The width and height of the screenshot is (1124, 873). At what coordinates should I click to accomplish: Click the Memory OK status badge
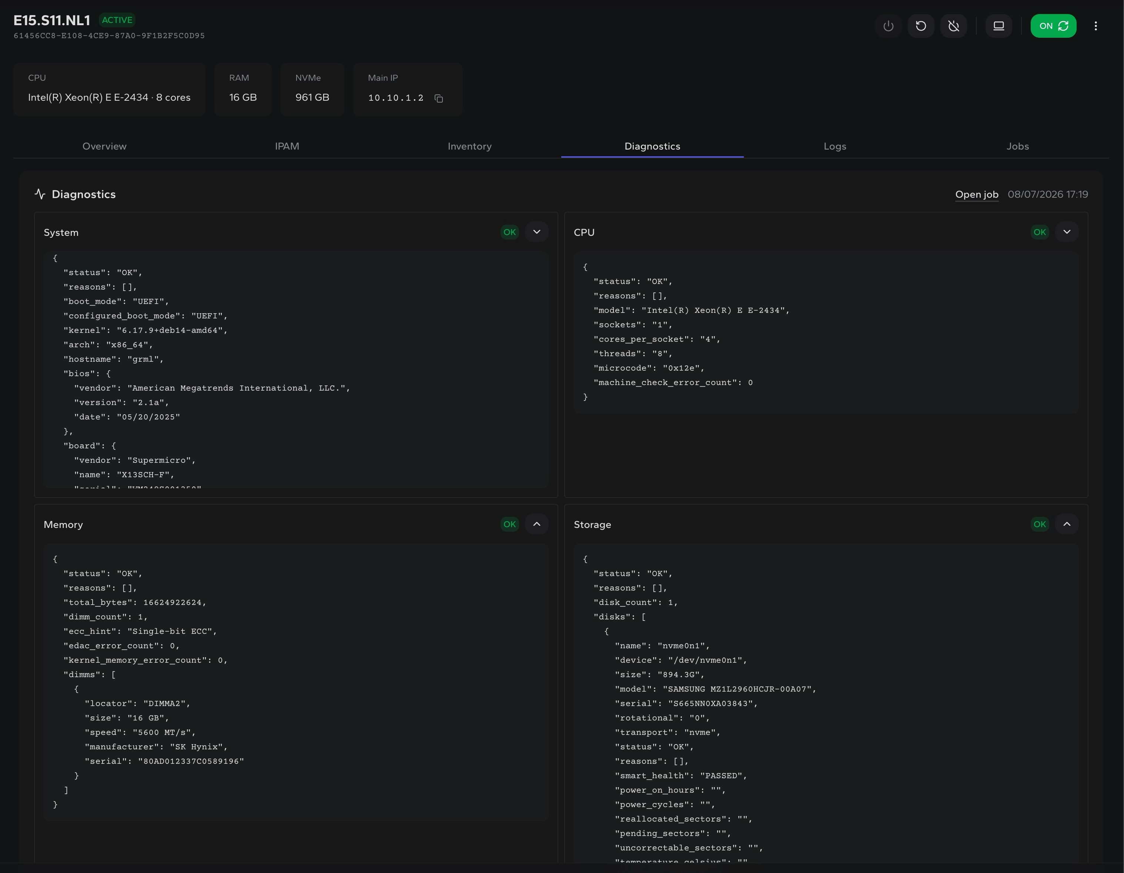click(x=509, y=524)
